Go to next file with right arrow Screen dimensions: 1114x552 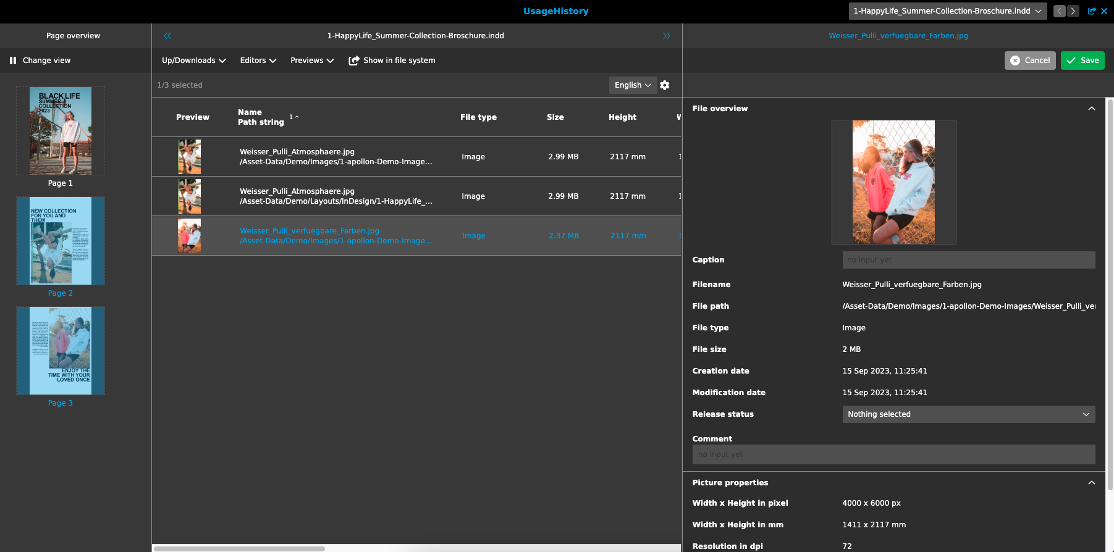click(x=1073, y=11)
